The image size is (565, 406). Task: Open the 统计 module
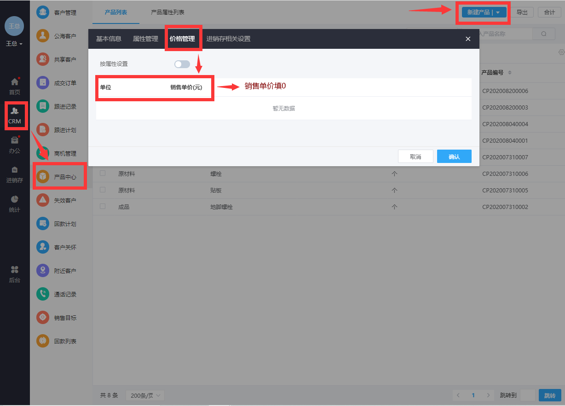tap(15, 204)
